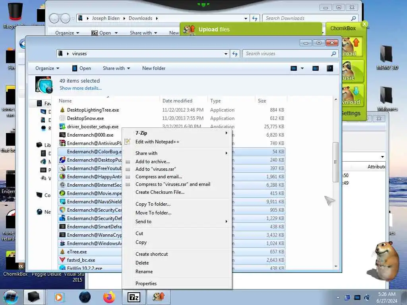Select driver_booster_setup.exe icon
This screenshot has width=407, height=305.
pyautogui.click(x=62, y=127)
